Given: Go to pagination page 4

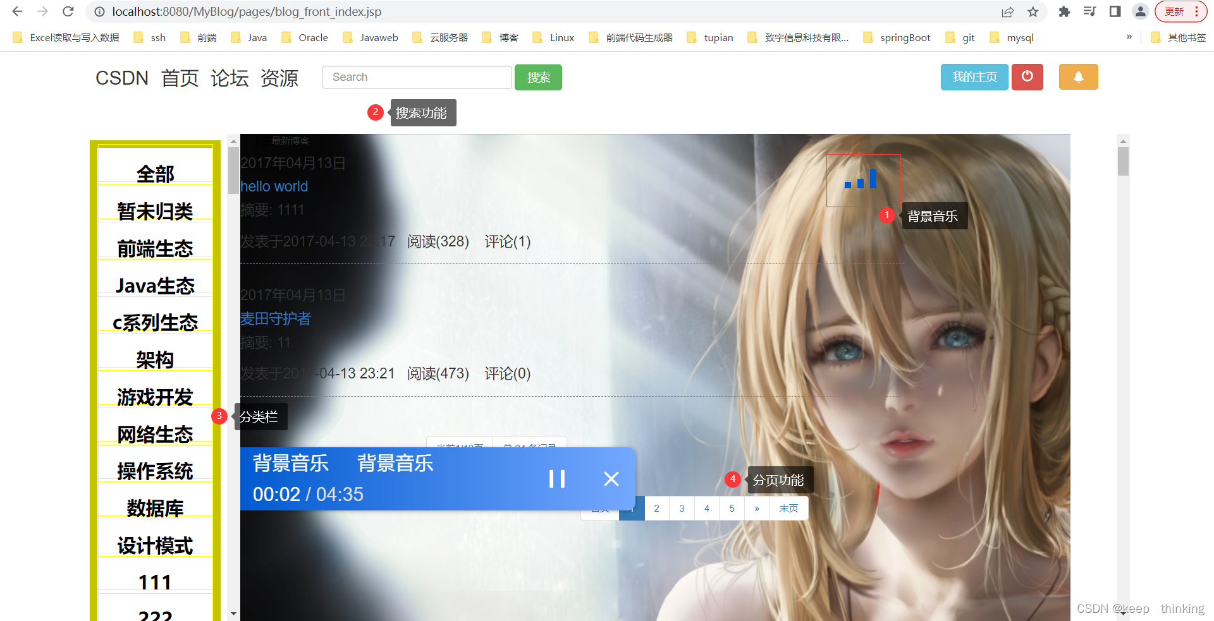Looking at the screenshot, I should pos(707,508).
